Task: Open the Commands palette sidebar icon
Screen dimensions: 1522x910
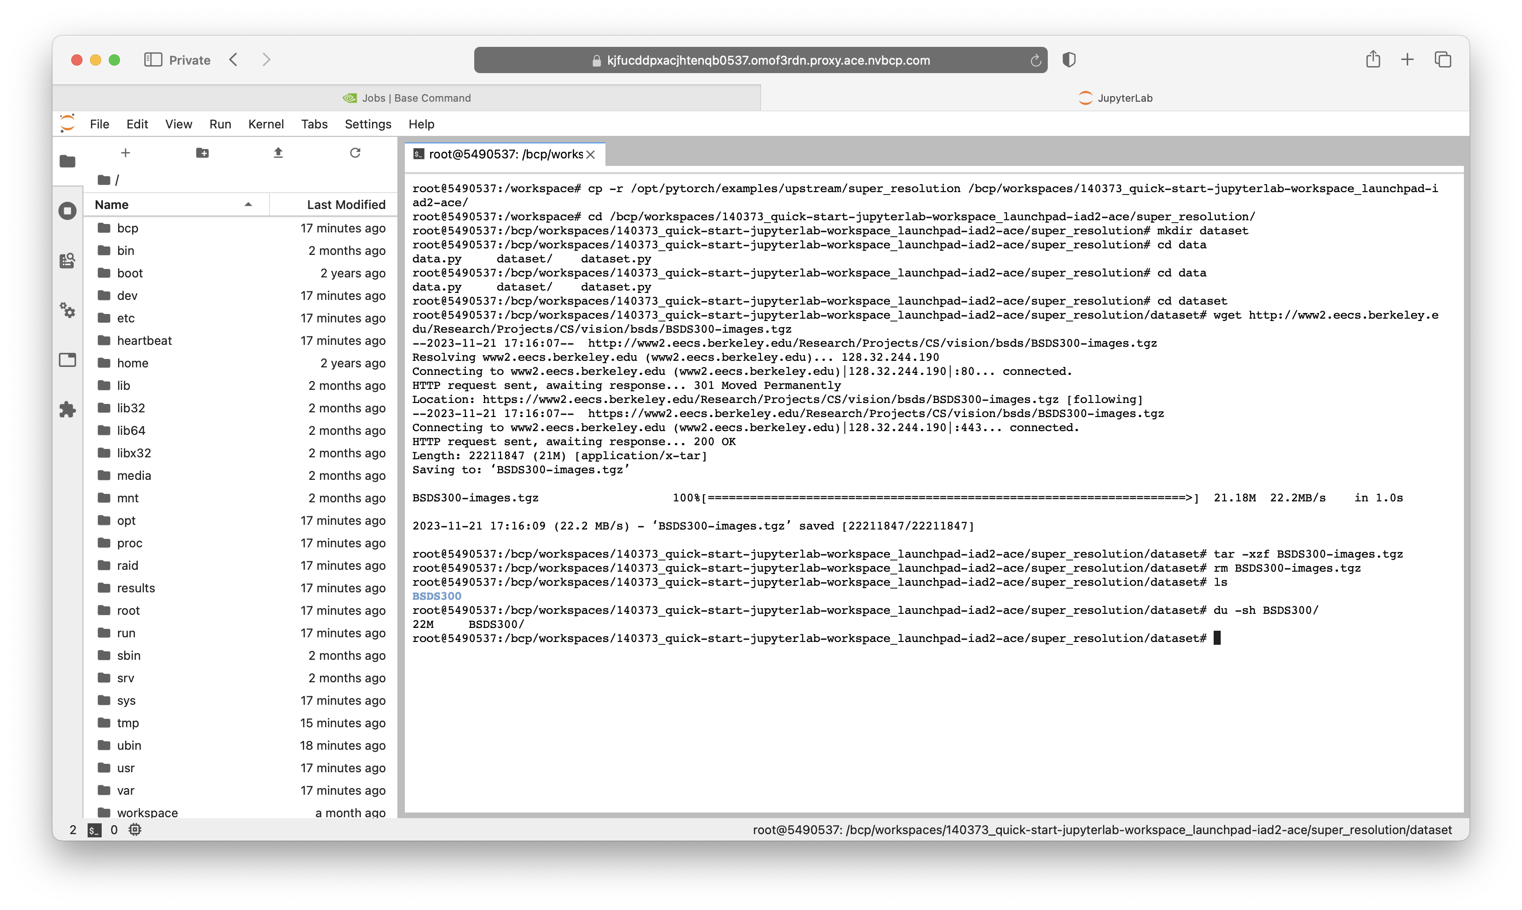Action: coord(67,261)
